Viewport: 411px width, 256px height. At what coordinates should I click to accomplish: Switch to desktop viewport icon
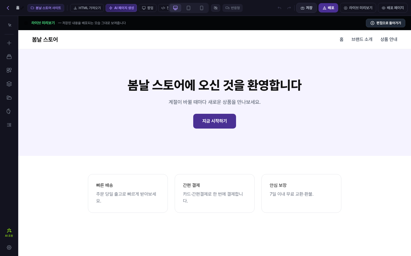[176, 8]
